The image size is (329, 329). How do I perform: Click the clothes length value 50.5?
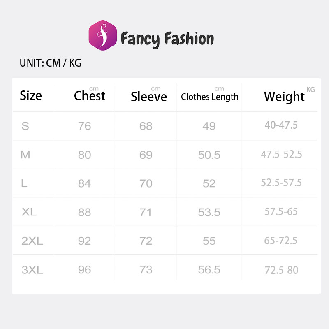209,155
